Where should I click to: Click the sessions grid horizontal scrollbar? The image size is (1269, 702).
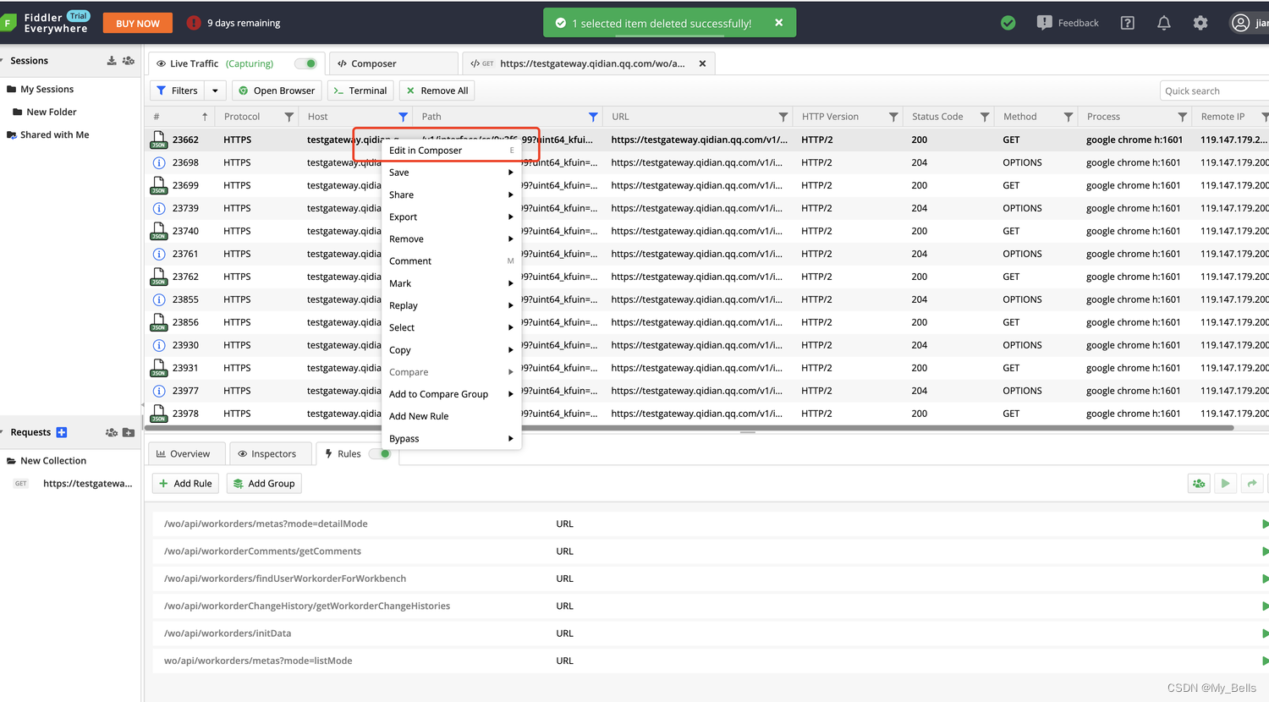coord(689,428)
